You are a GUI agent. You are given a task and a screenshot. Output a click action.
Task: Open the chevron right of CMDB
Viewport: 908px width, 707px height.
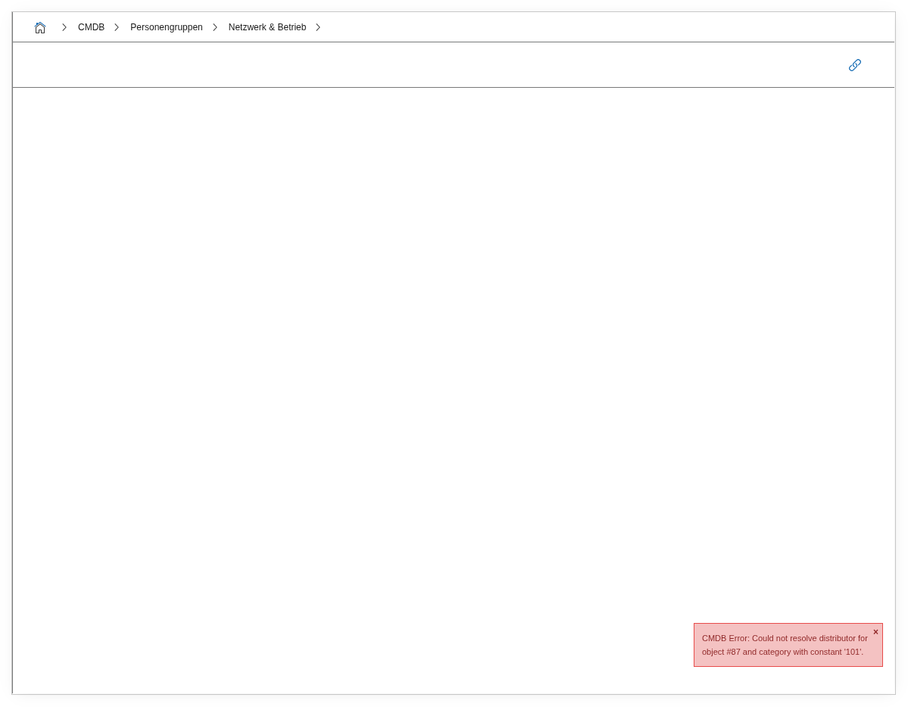pyautogui.click(x=117, y=27)
